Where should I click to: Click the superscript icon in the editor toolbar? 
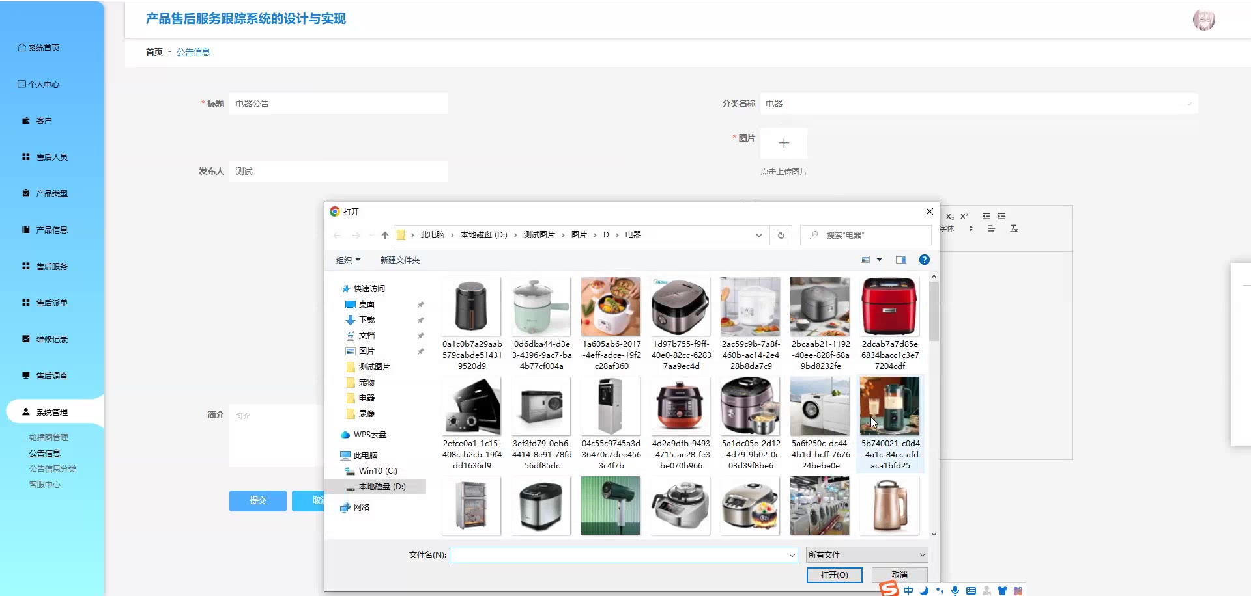[964, 217]
